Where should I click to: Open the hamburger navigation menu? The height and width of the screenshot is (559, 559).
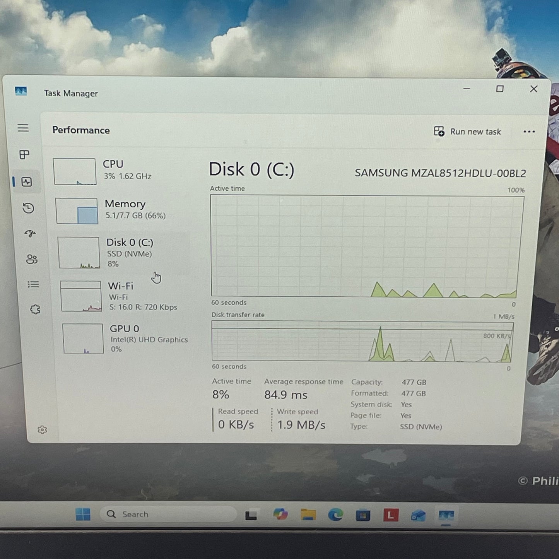click(23, 128)
